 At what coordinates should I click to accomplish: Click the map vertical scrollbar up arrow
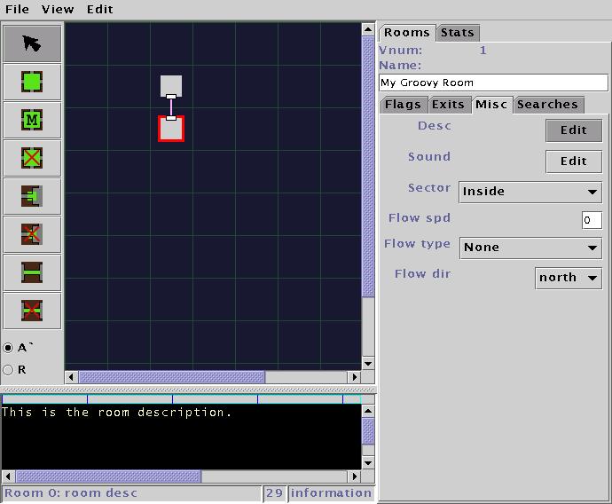click(x=368, y=29)
